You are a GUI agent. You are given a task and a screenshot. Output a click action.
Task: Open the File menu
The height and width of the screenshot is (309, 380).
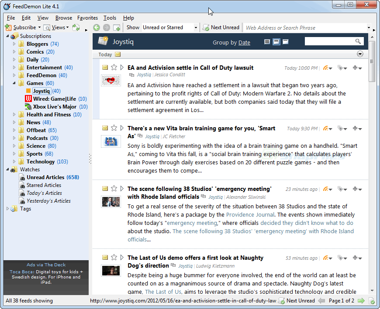(x=11, y=18)
